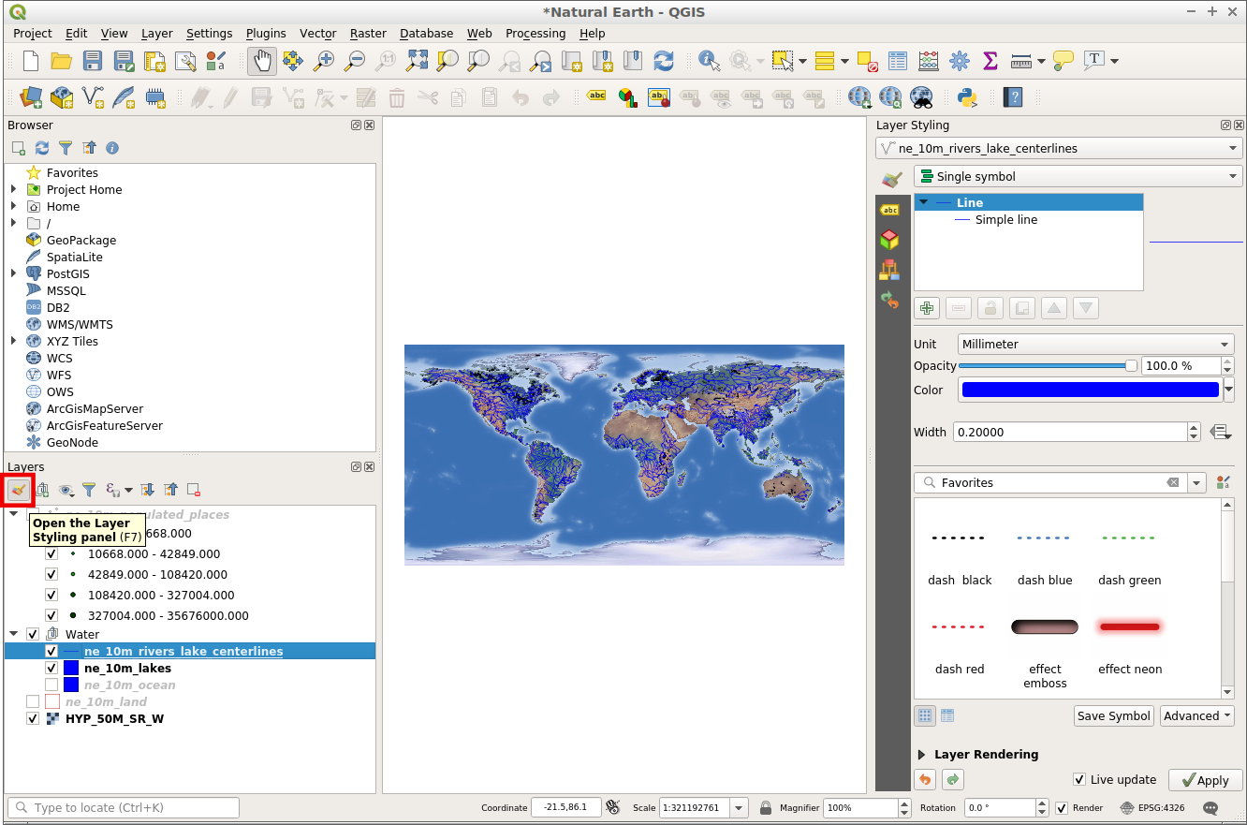Open the Processing Toolbox gear icon

pyautogui.click(x=960, y=62)
